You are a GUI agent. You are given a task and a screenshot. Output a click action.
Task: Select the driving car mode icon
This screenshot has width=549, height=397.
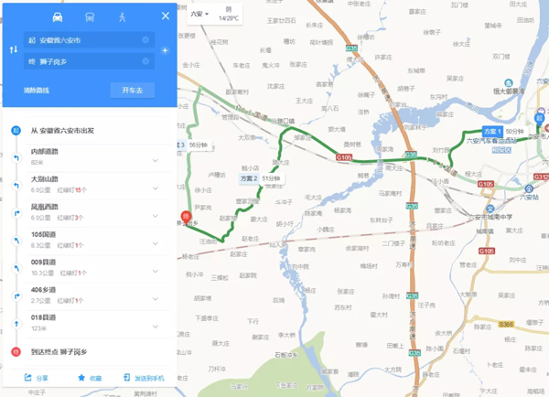tap(58, 16)
